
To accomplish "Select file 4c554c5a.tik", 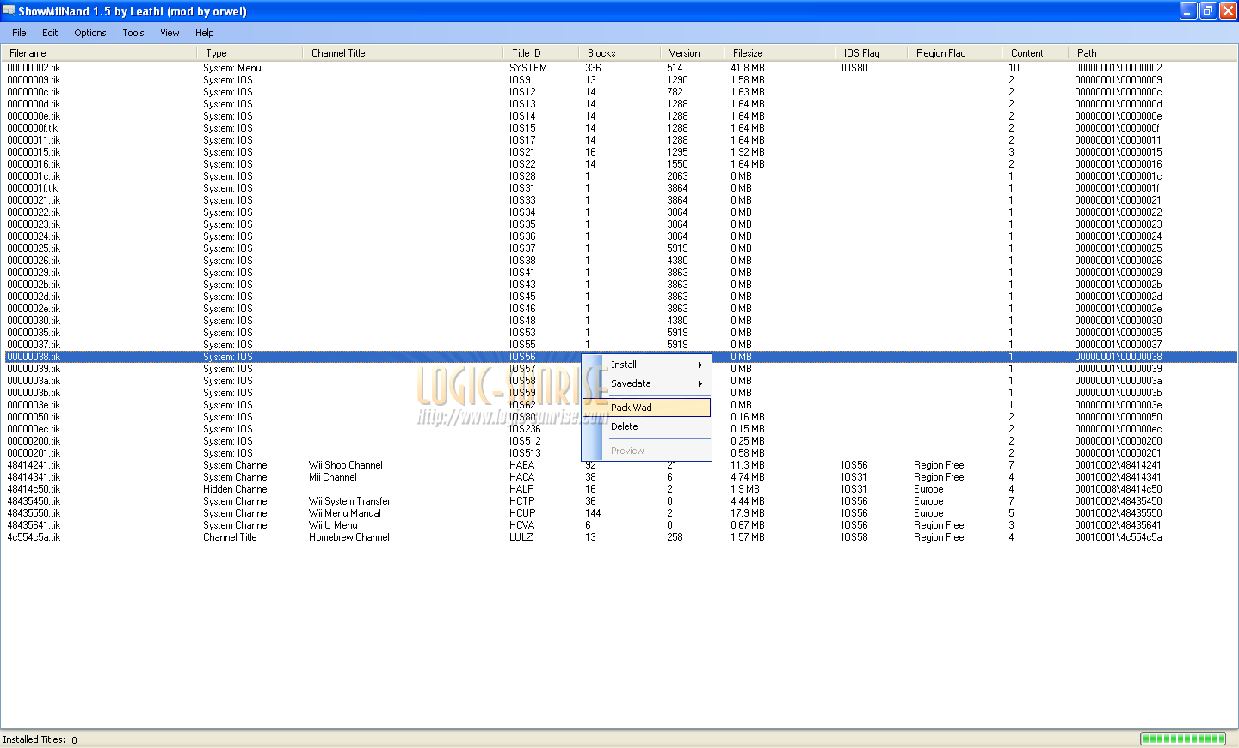I will (x=34, y=537).
